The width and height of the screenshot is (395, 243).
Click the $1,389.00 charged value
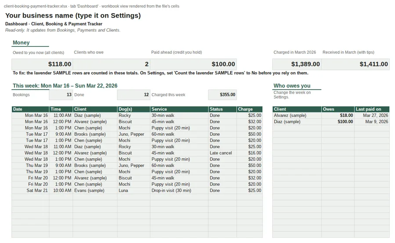[x=297, y=64]
